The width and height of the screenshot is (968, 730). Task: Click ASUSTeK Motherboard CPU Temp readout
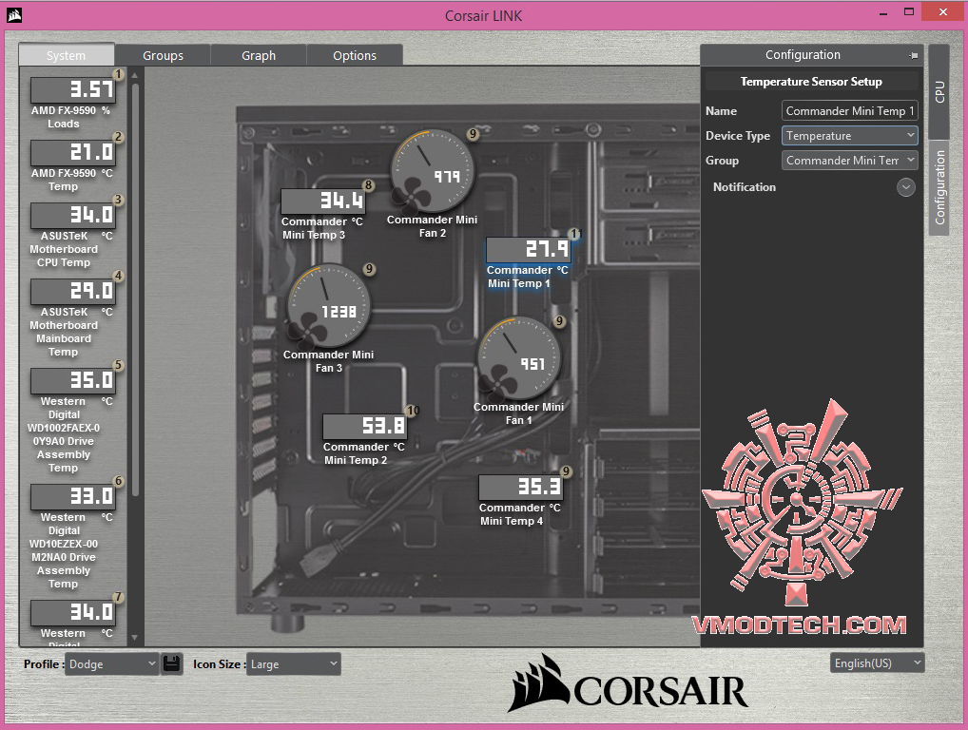click(x=73, y=216)
